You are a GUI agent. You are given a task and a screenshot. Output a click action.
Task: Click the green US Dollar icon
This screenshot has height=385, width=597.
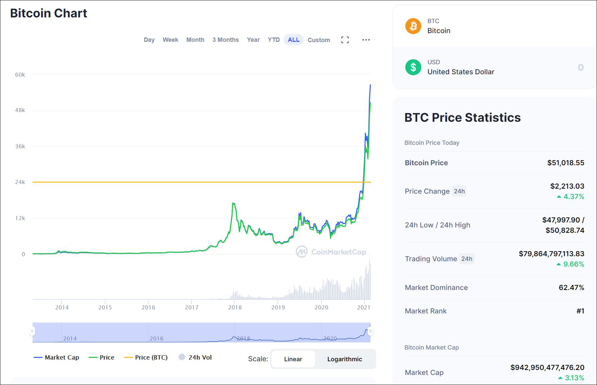(x=413, y=67)
